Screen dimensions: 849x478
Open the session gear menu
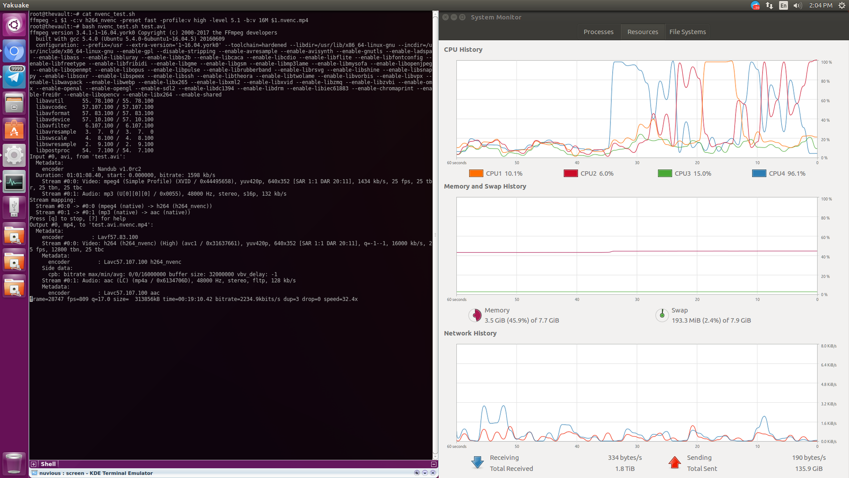[842, 6]
